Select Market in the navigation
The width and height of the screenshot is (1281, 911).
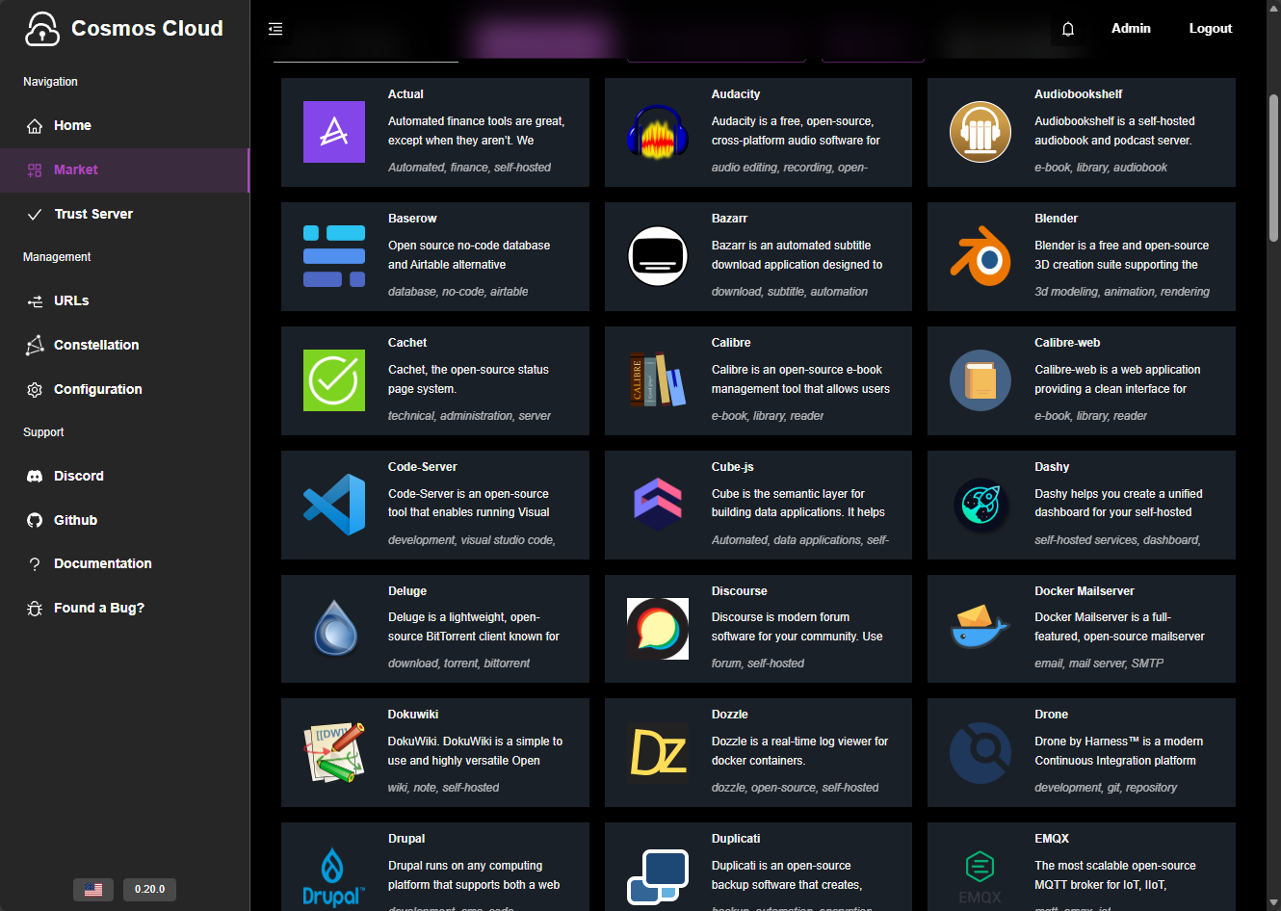(124, 169)
